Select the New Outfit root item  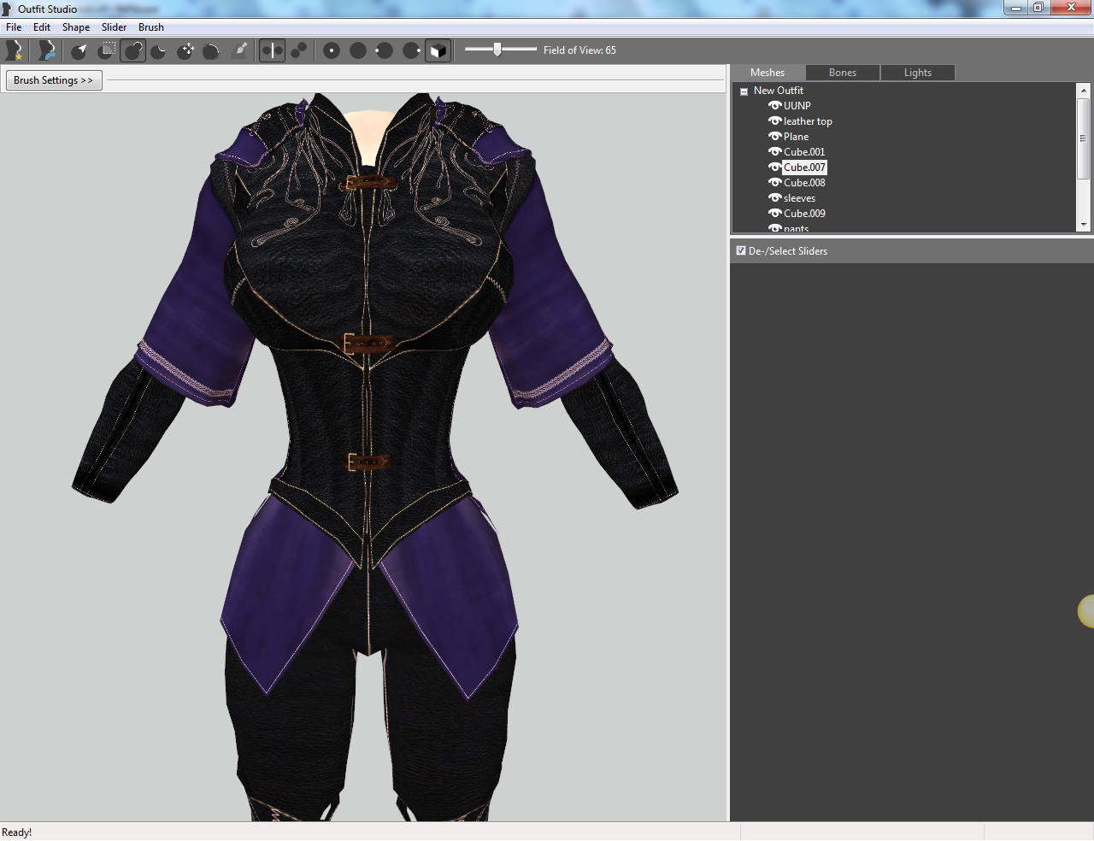tap(779, 91)
